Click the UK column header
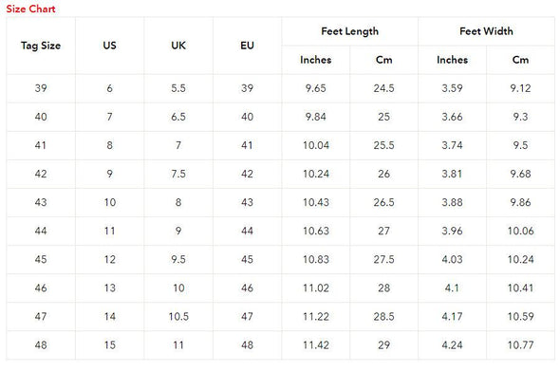 (178, 46)
